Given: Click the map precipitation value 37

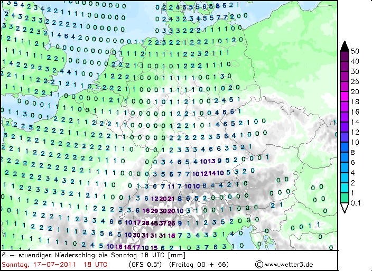Looking at the screenshot, I should [x=163, y=223].
